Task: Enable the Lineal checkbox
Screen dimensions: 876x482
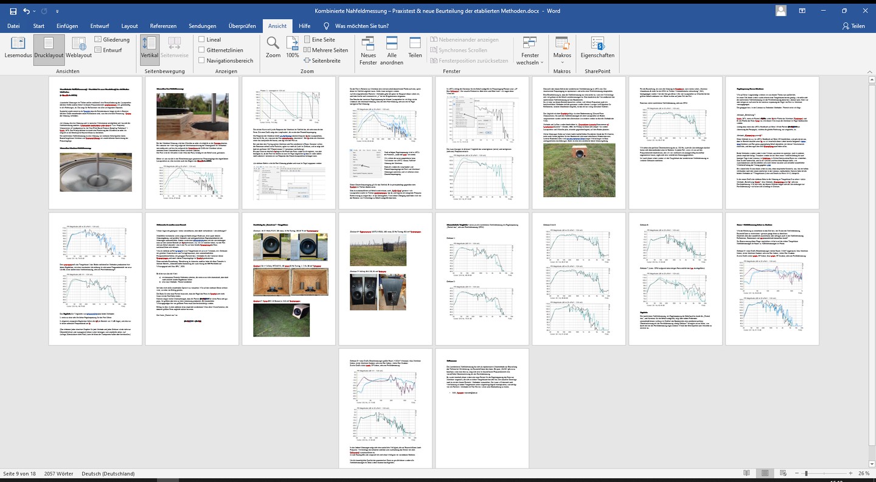Action: (201, 40)
